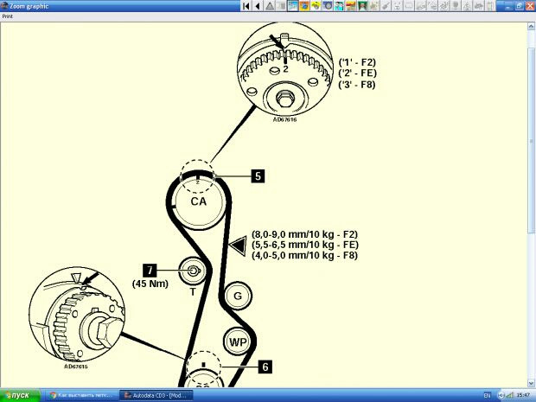Open the пуск Start menu
This screenshot has height=402, width=536.
click(x=20, y=395)
